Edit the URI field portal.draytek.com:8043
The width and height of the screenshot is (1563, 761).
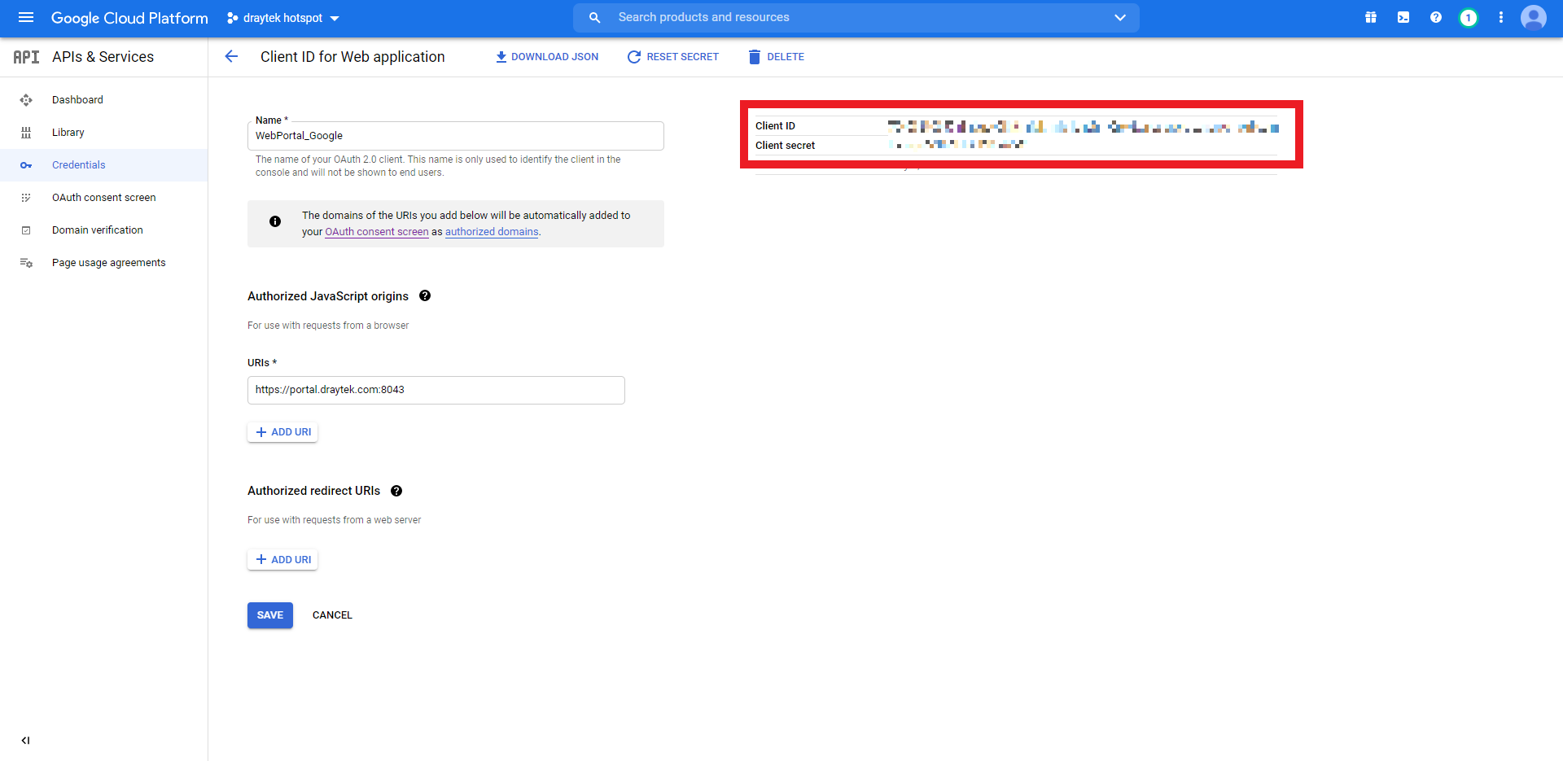tap(436, 390)
